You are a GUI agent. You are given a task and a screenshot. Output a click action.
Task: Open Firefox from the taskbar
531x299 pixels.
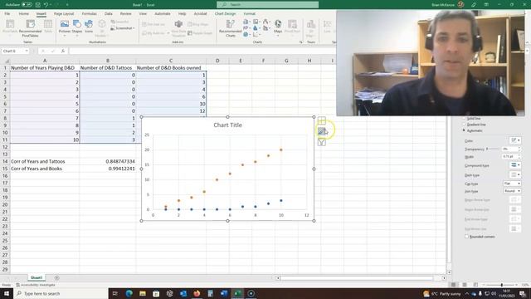197,293
